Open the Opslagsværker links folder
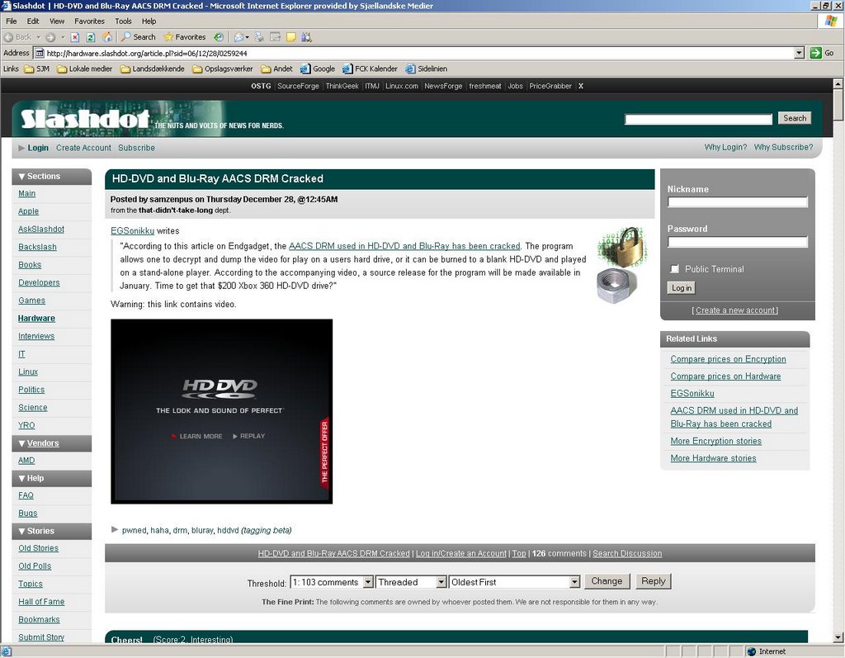Screen dimensions: 845x658 point(223,69)
